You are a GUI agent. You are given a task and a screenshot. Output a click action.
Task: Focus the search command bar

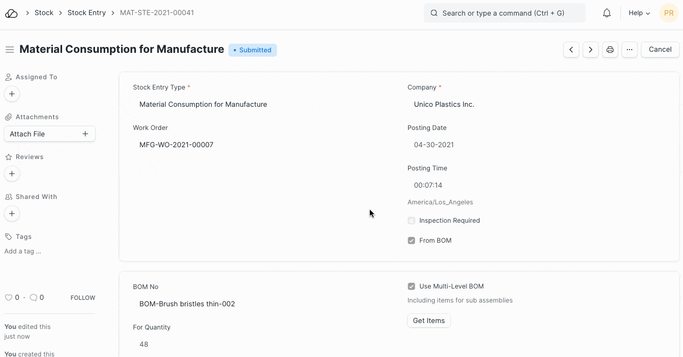click(504, 13)
